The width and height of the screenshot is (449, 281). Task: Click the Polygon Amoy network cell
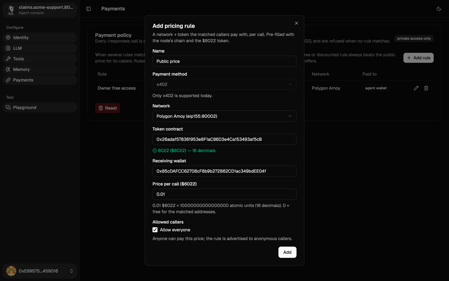326,88
